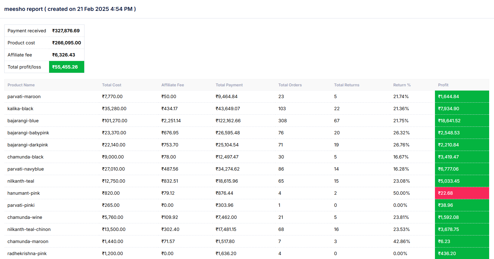494x259 pixels.
Task: Click the Return % column header
Action: [402, 85]
